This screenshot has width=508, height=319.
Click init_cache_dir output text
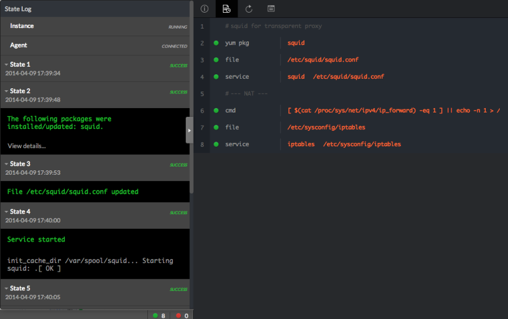90,264
